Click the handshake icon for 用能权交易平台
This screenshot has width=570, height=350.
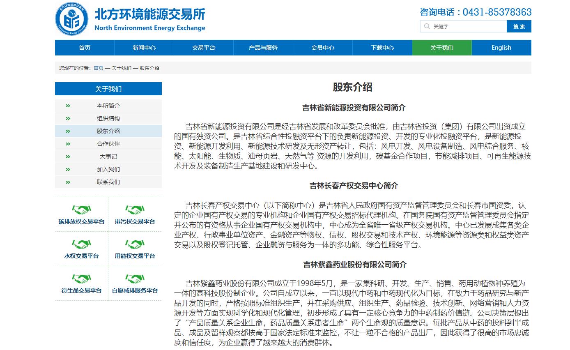pyautogui.click(x=135, y=244)
